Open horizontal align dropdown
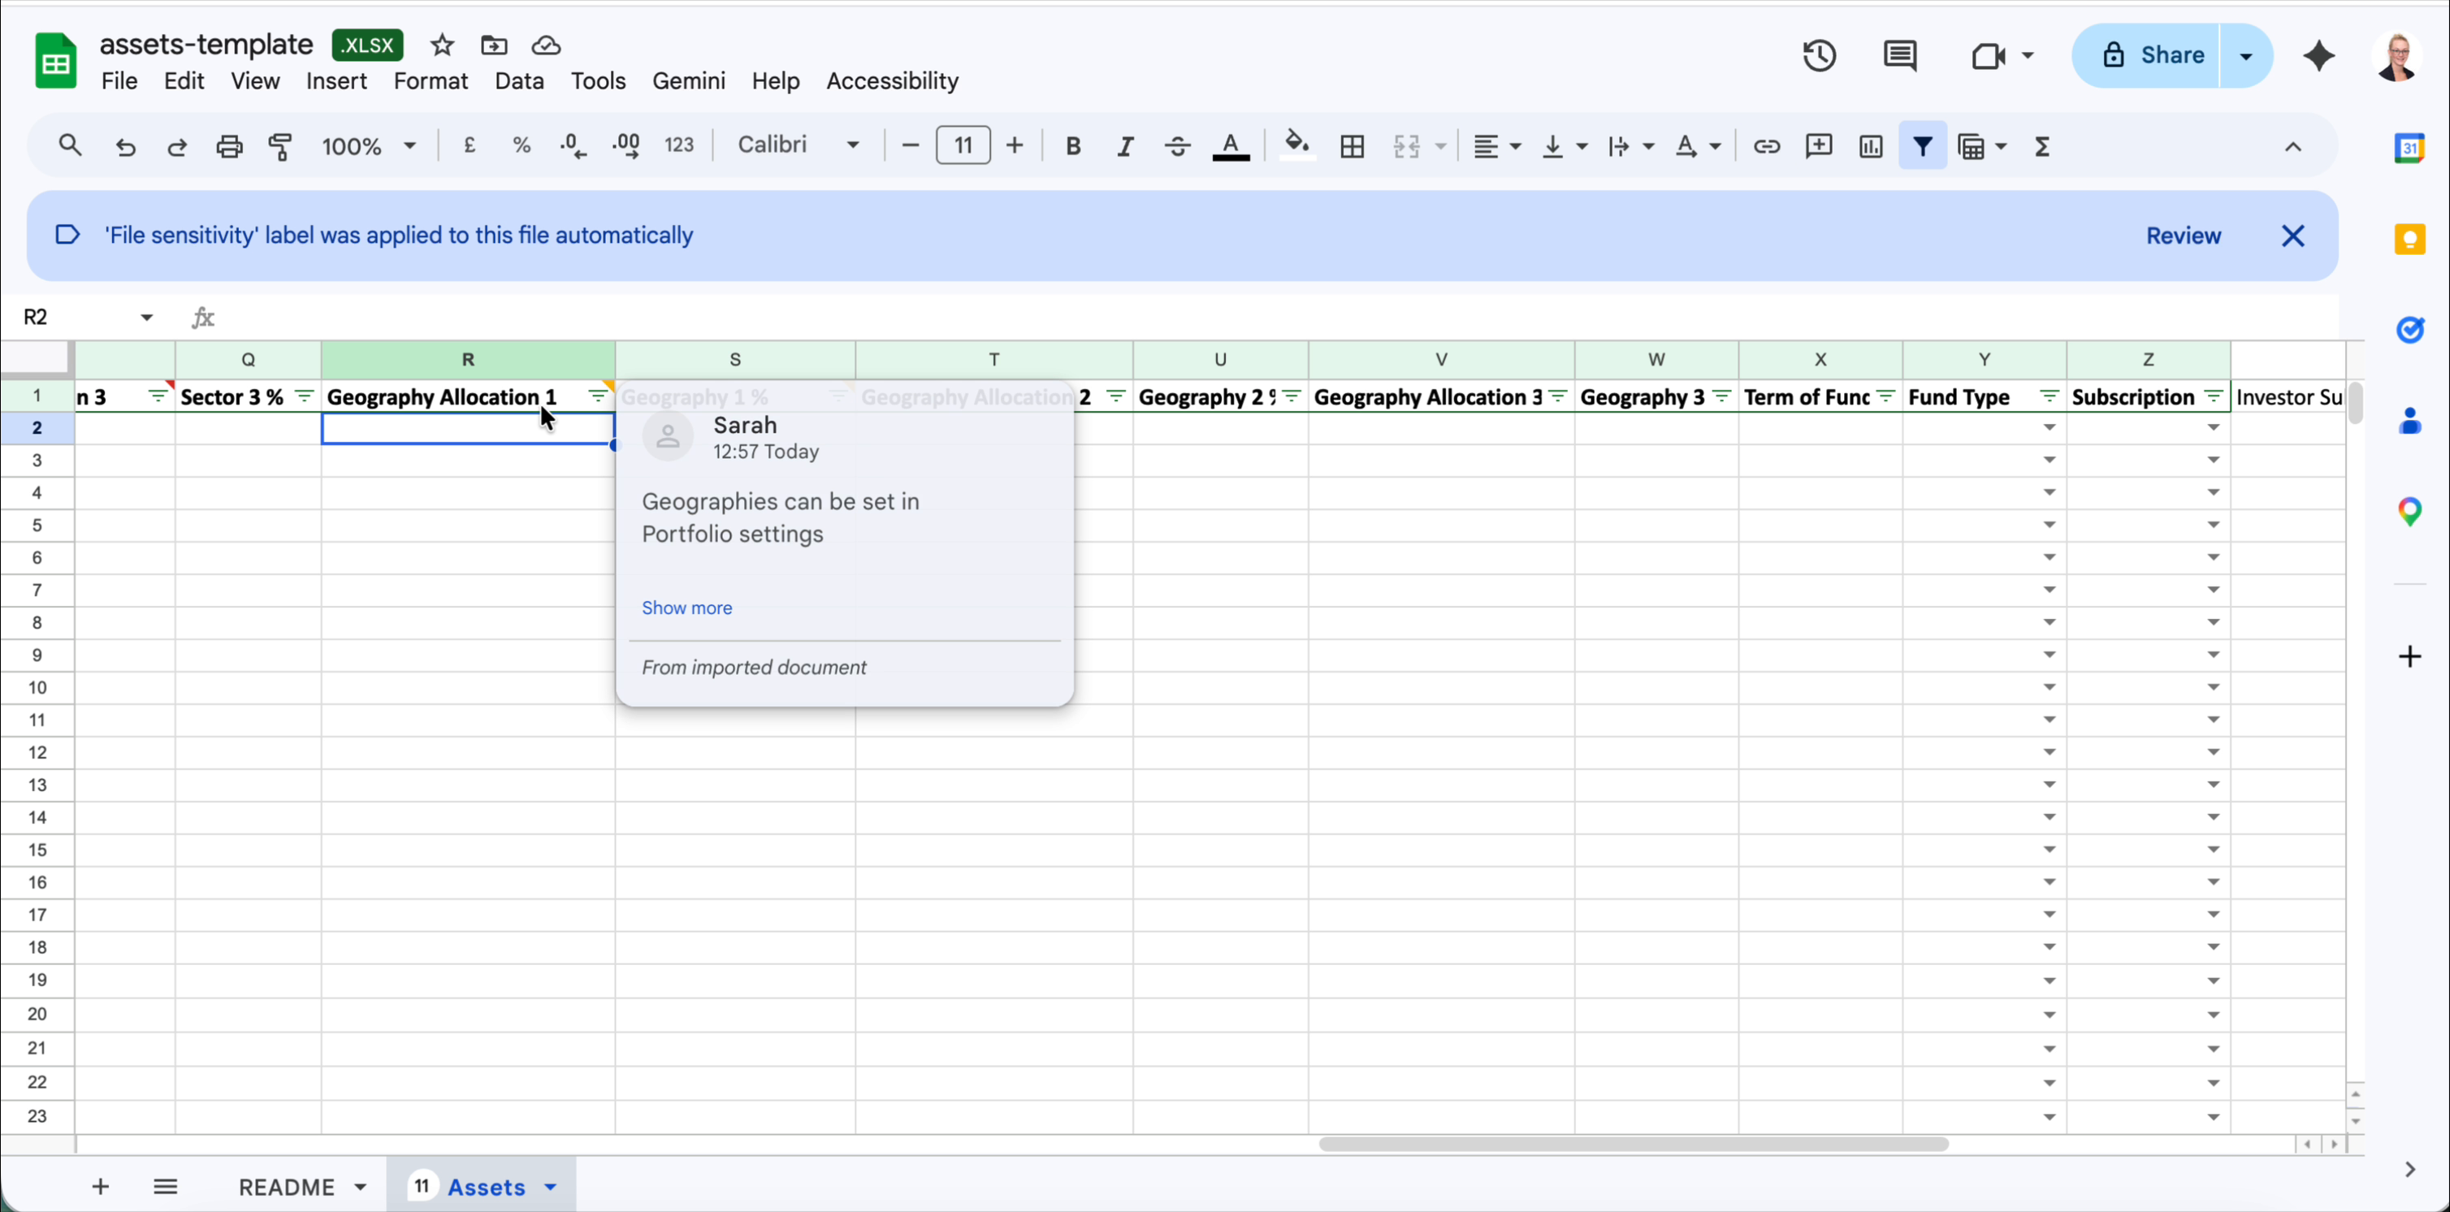2450x1212 pixels. tap(1497, 146)
